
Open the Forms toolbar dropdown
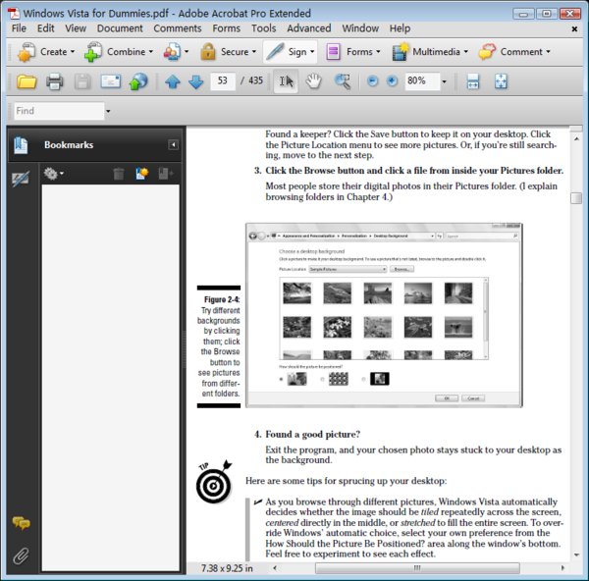pyautogui.click(x=378, y=51)
